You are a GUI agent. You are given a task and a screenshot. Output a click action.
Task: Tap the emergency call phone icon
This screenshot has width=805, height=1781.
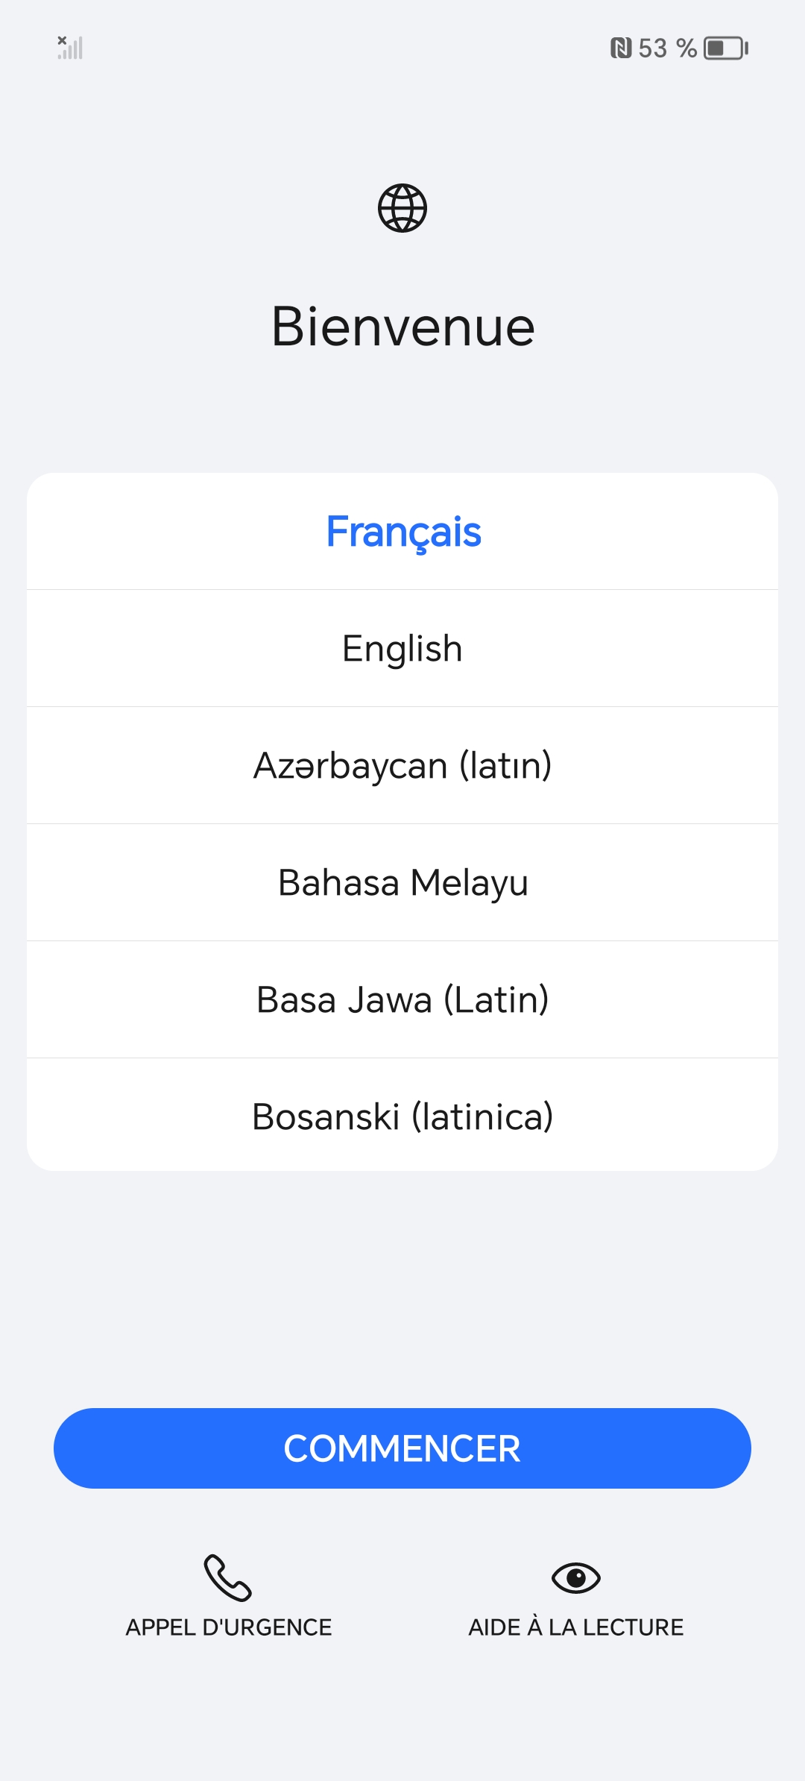pos(228,1577)
